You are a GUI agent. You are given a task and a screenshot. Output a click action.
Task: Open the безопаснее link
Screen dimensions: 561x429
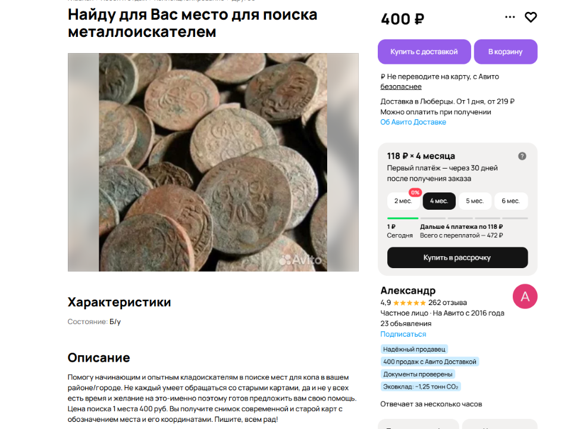(401, 86)
